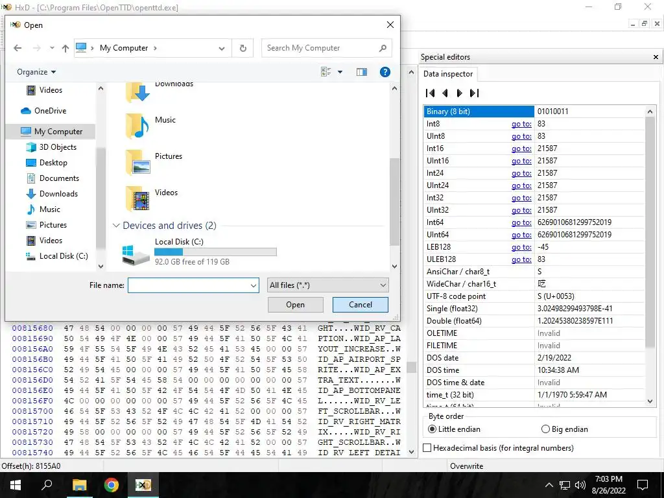
Task: Switch to Data inspector tab
Action: (448, 74)
